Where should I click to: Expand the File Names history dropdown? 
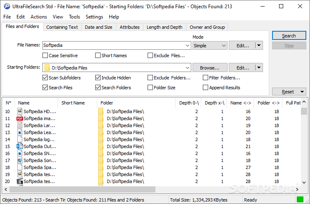pyautogui.click(x=188, y=46)
